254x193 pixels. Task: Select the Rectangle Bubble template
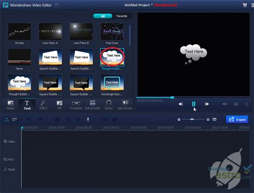(x=112, y=85)
